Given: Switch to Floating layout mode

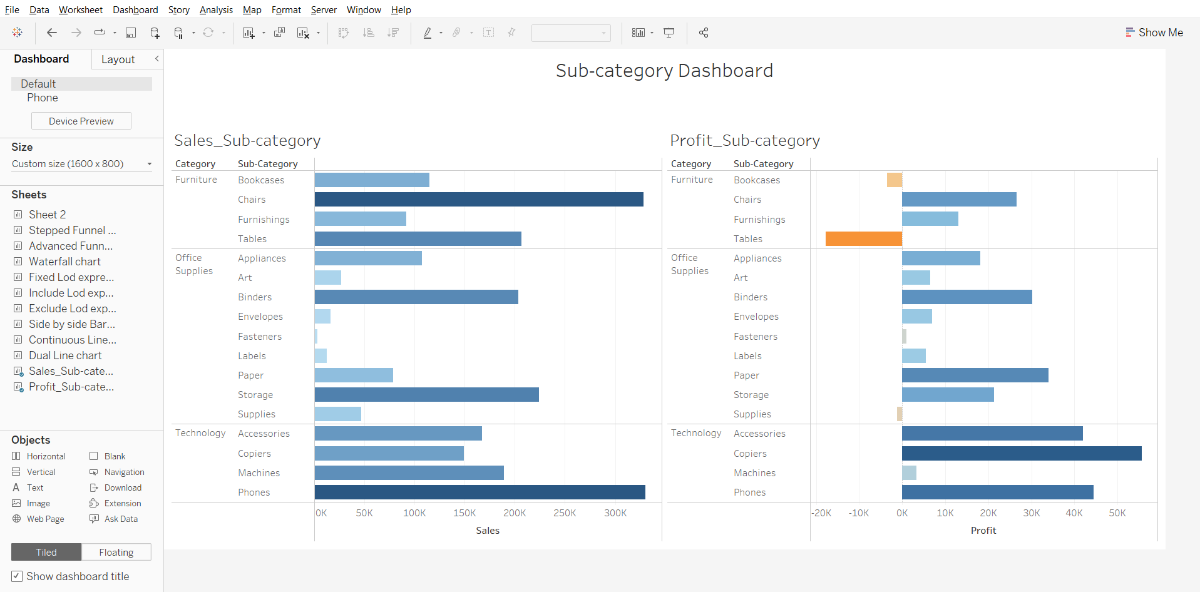Looking at the screenshot, I should (x=116, y=552).
